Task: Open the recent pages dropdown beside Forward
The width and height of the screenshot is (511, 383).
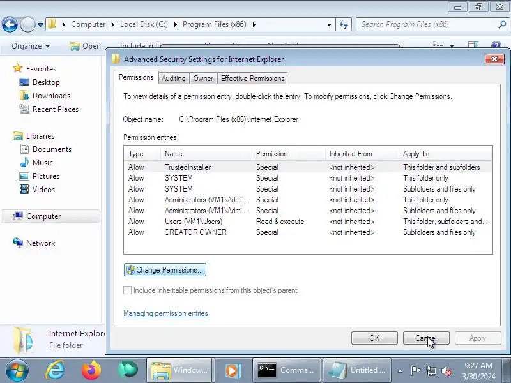Action: pyautogui.click(x=40, y=25)
